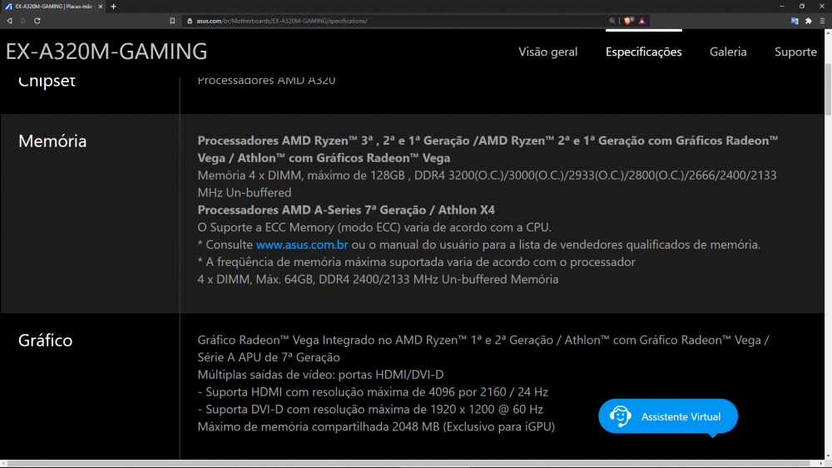Click the Brave Rewards triangle icon
The image size is (832, 468).
coord(642,20)
